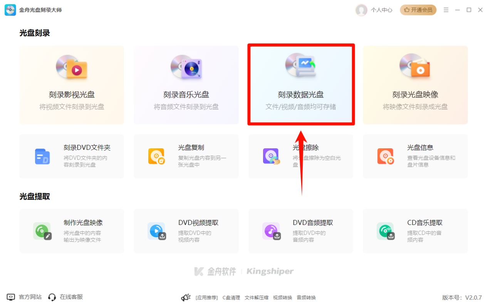Screen dimensions: 488x305
Task: Click the burn video disc icon
Action: click(x=72, y=66)
